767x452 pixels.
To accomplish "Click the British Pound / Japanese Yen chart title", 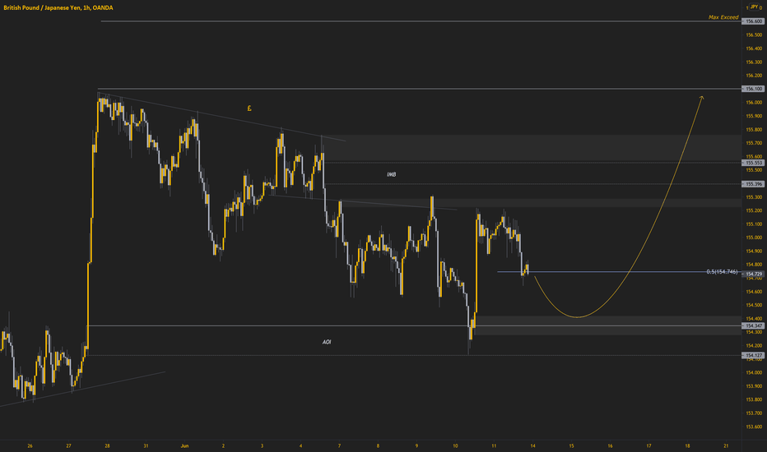I will coord(58,8).
